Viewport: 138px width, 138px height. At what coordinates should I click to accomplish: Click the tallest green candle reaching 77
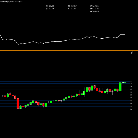[120, 87]
